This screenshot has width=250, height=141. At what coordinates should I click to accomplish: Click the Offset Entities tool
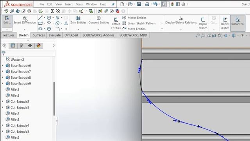coord(116,23)
